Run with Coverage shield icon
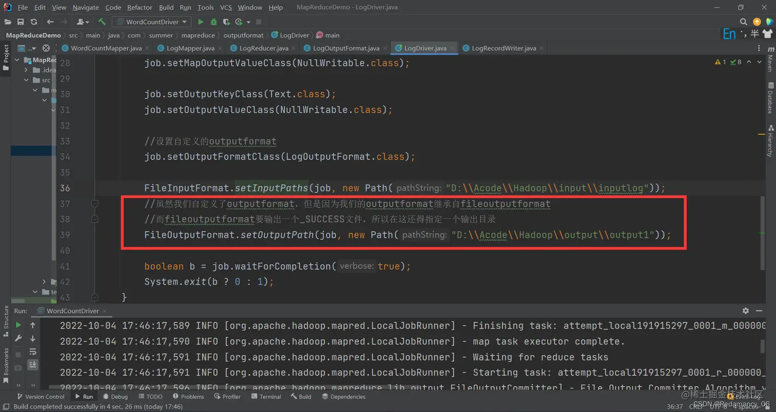The image size is (776, 412). [x=226, y=22]
